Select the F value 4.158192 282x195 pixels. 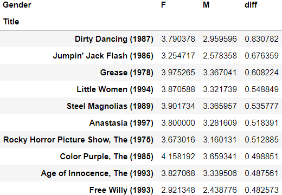pyautogui.click(x=178, y=157)
